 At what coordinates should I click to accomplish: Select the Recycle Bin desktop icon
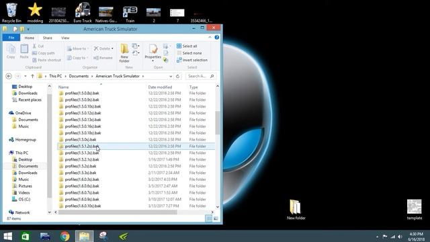coord(11,13)
